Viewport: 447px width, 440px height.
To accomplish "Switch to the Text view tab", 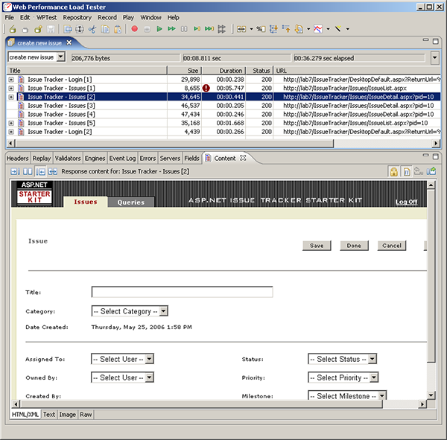I will (49, 415).
